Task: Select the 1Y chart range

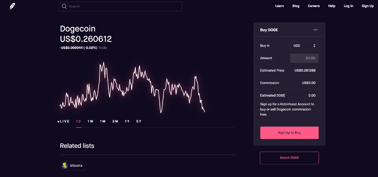Action: [127, 121]
